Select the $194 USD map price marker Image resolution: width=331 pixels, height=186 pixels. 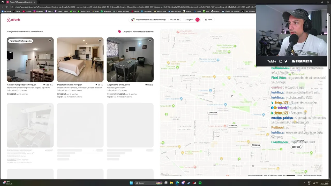coord(213,113)
